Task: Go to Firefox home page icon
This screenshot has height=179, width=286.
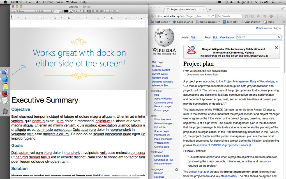Action: 264,16
